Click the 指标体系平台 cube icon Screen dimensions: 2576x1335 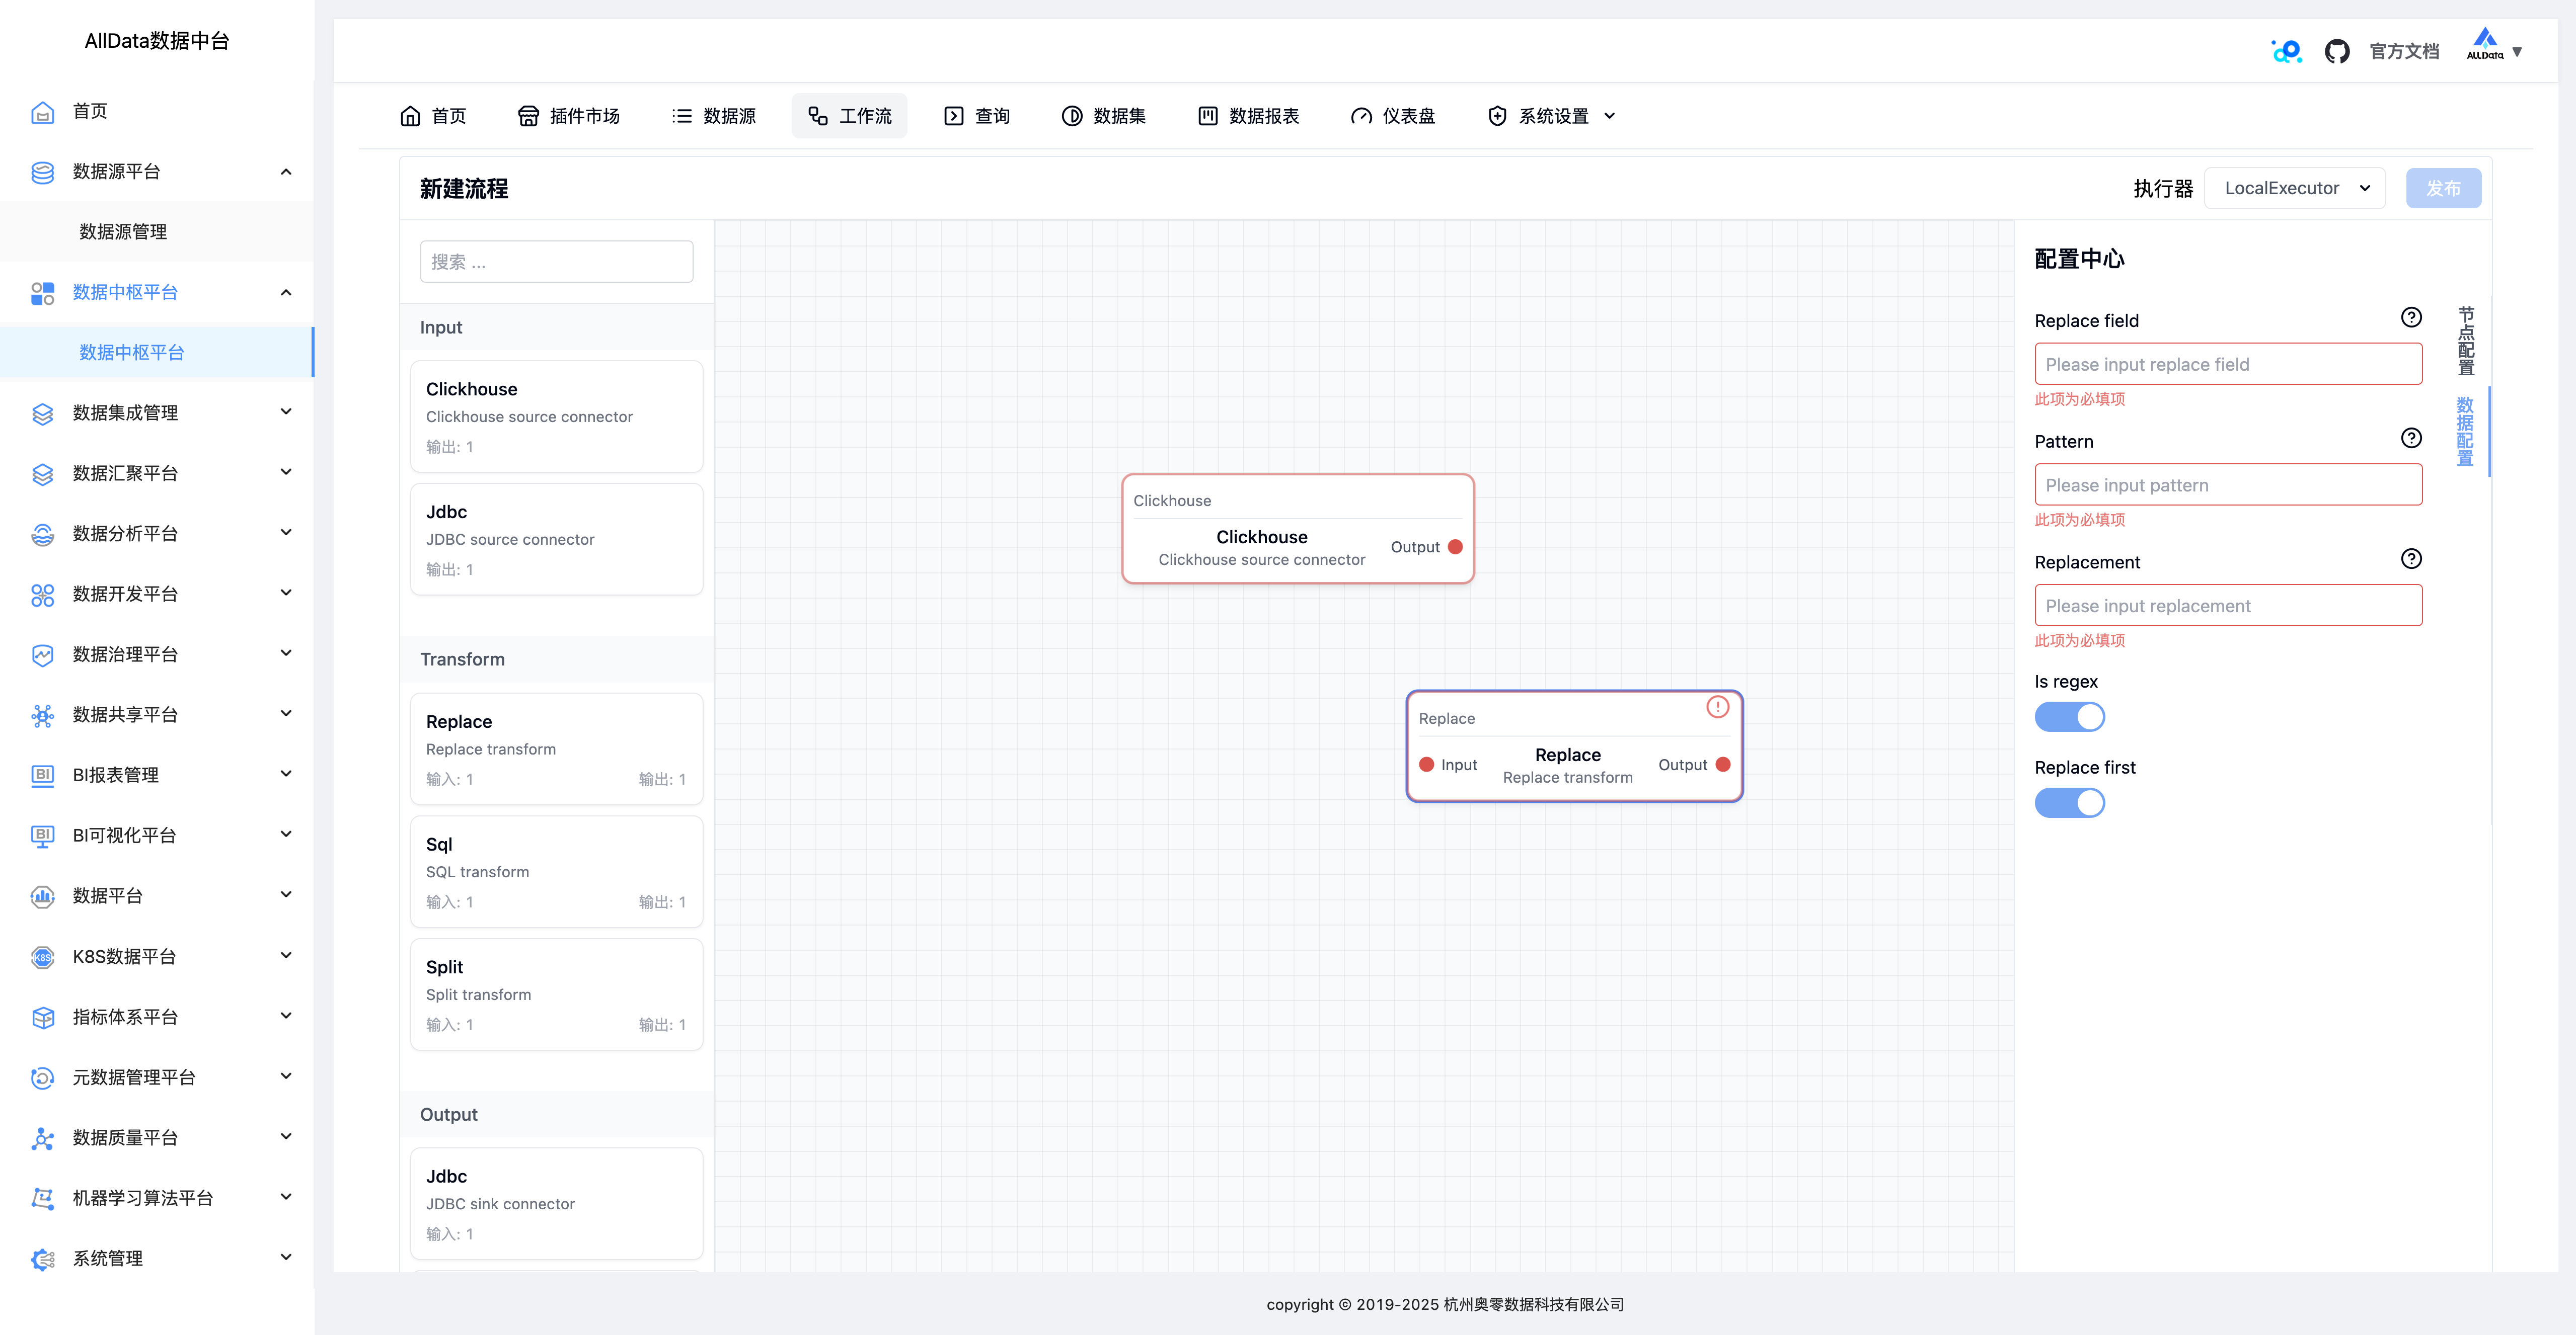click(x=42, y=1017)
